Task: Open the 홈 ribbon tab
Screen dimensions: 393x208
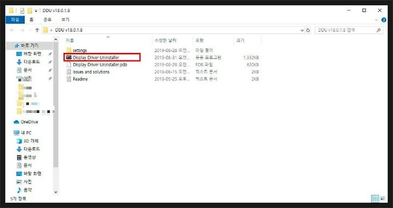Action: [x=31, y=20]
